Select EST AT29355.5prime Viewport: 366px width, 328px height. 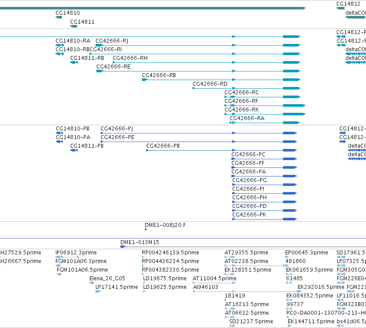coord(246,253)
